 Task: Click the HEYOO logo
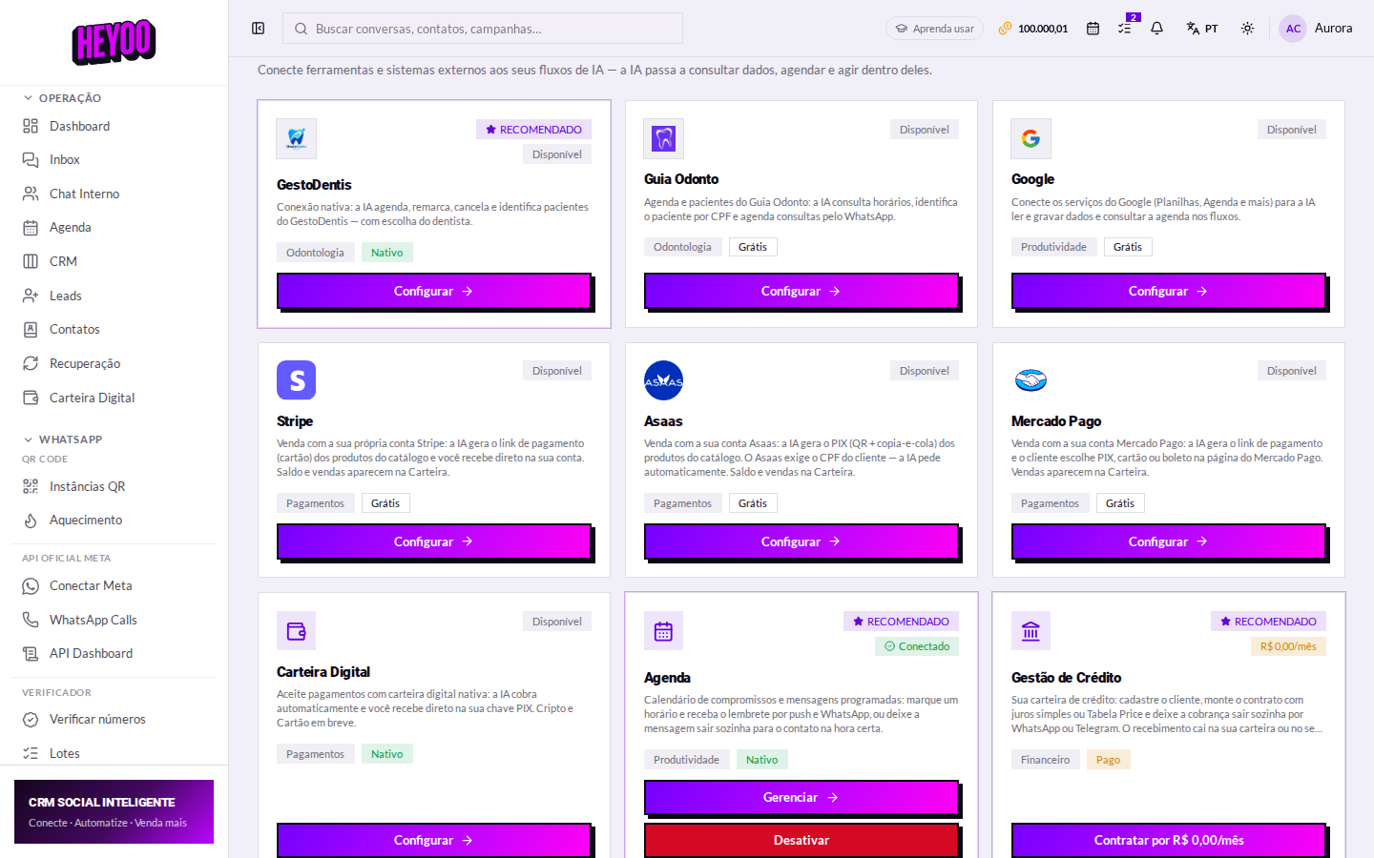[x=114, y=42]
